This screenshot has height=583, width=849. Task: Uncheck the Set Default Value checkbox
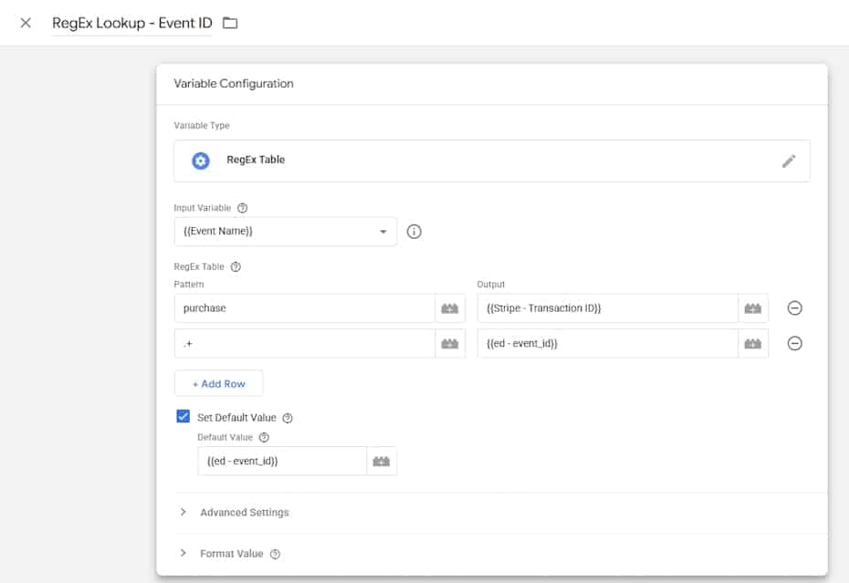click(183, 416)
